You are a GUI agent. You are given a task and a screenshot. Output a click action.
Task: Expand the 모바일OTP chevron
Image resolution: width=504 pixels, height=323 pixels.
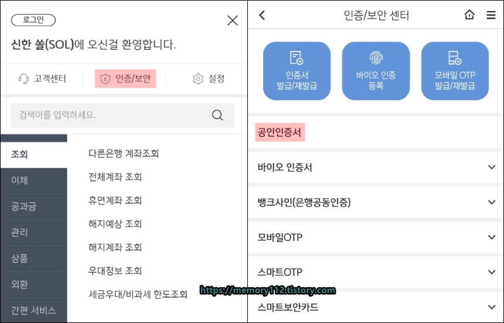[x=492, y=237]
